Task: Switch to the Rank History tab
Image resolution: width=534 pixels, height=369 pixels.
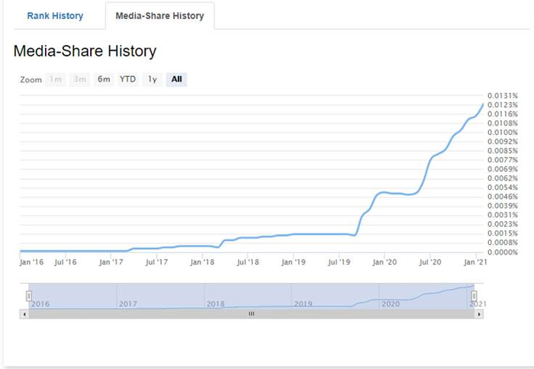Action: point(55,15)
